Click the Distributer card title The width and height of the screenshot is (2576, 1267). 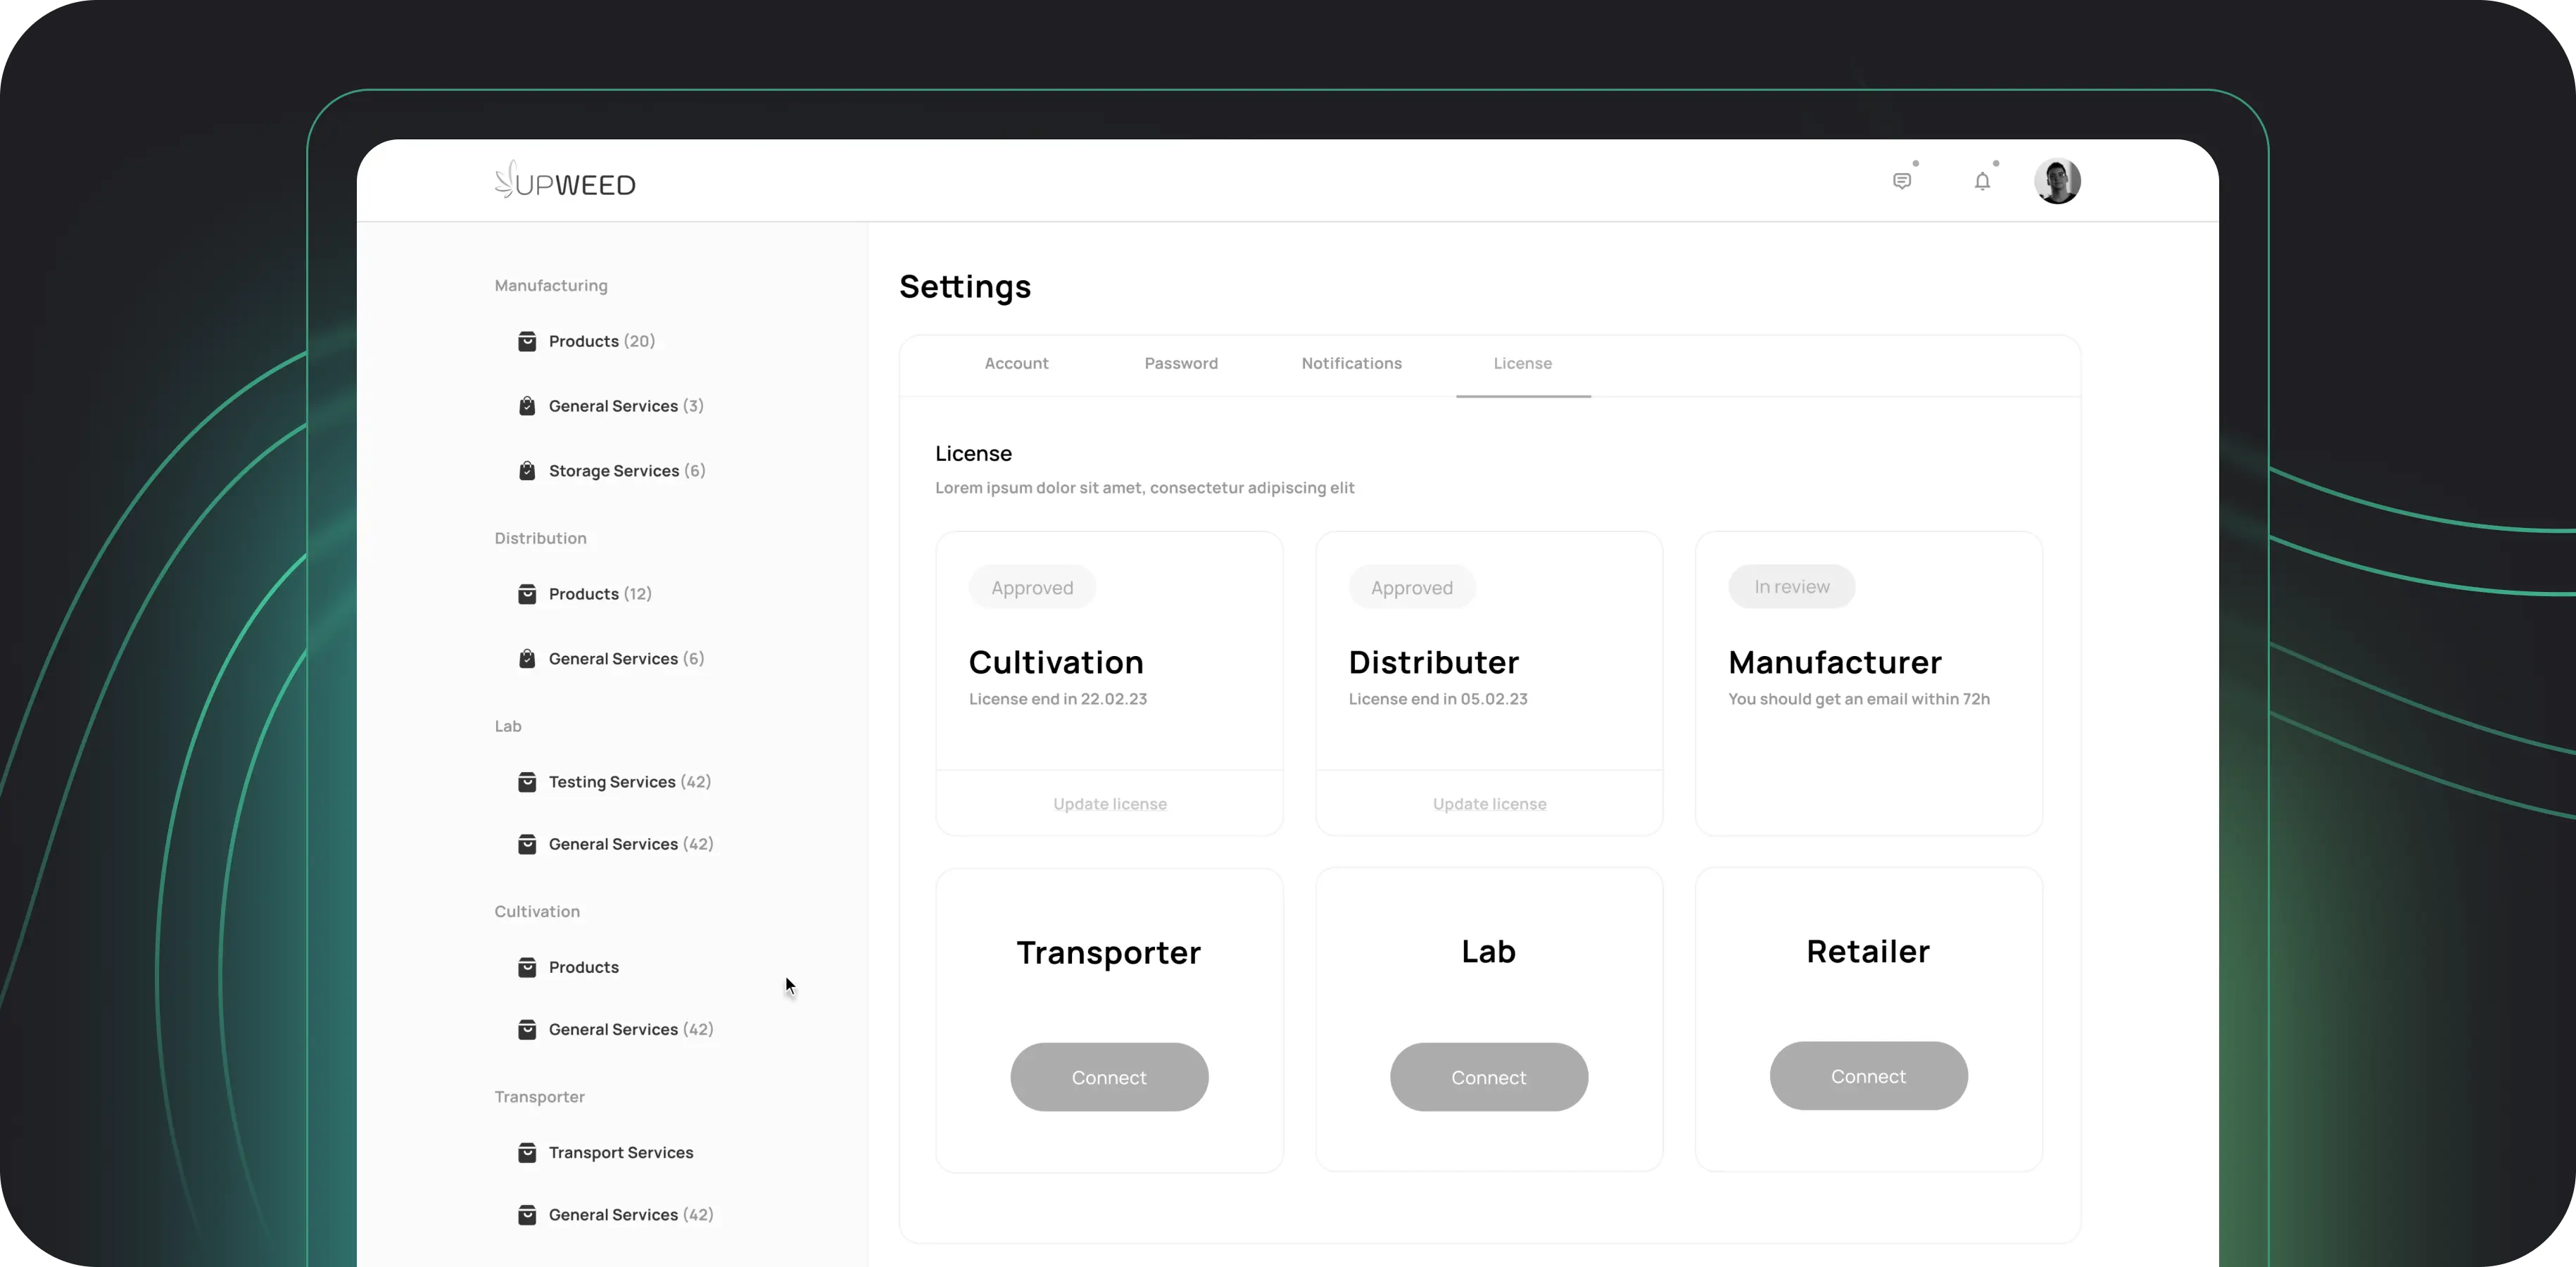coord(1433,662)
